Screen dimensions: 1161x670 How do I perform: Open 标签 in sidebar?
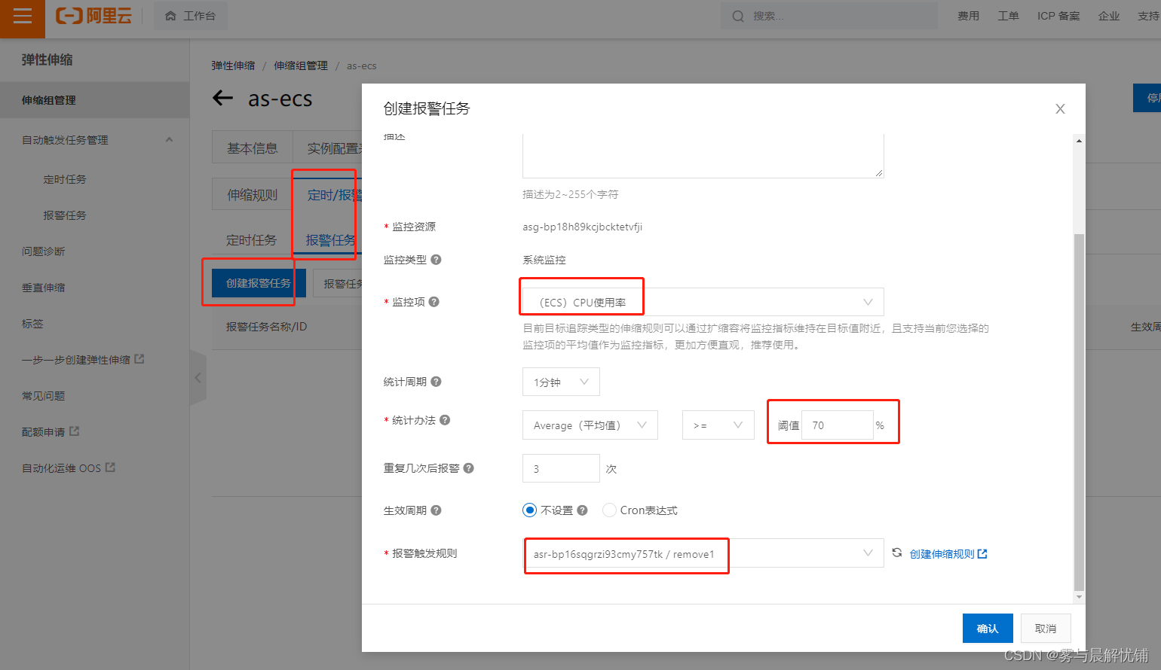tap(32, 324)
